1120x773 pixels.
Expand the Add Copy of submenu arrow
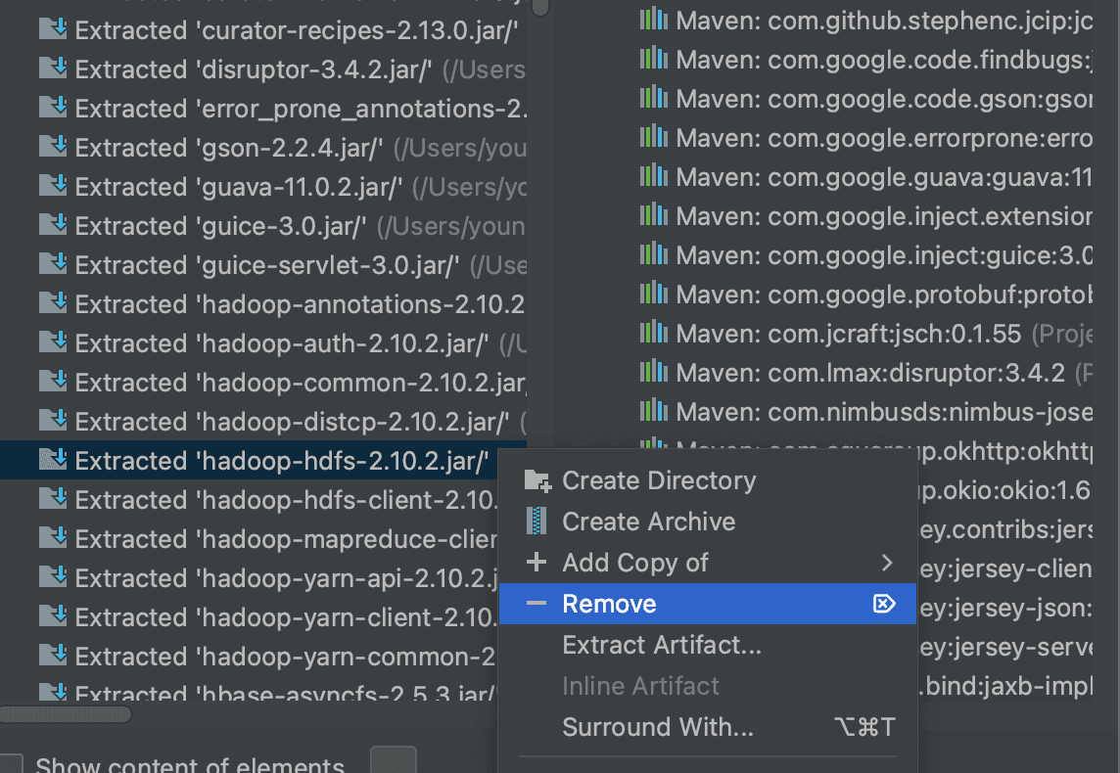click(887, 563)
